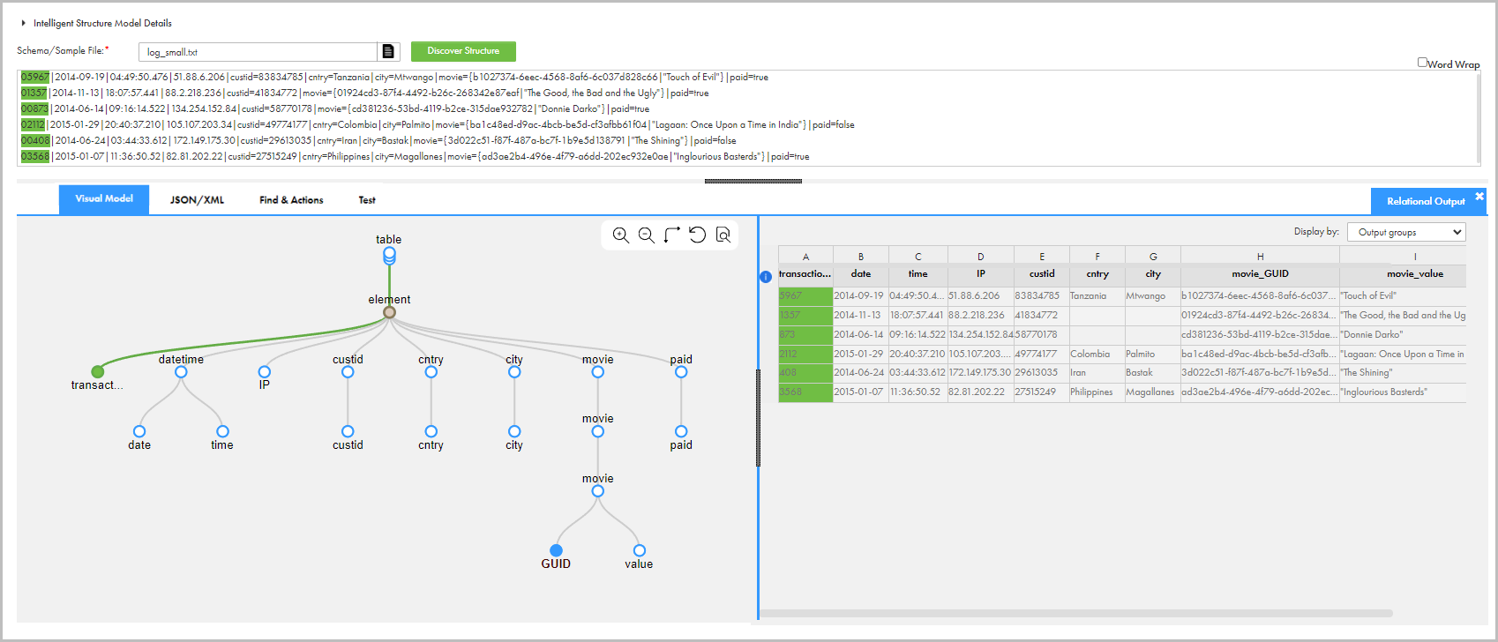Select the topmost movie node
The width and height of the screenshot is (1498, 642).
(598, 372)
